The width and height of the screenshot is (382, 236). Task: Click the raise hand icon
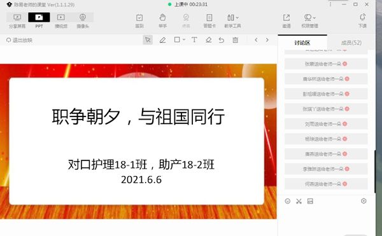tap(162, 21)
